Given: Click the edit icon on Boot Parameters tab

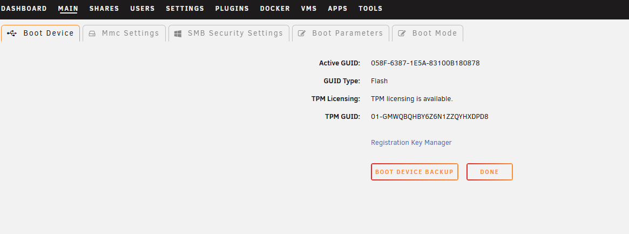Looking at the screenshot, I should click(x=302, y=34).
